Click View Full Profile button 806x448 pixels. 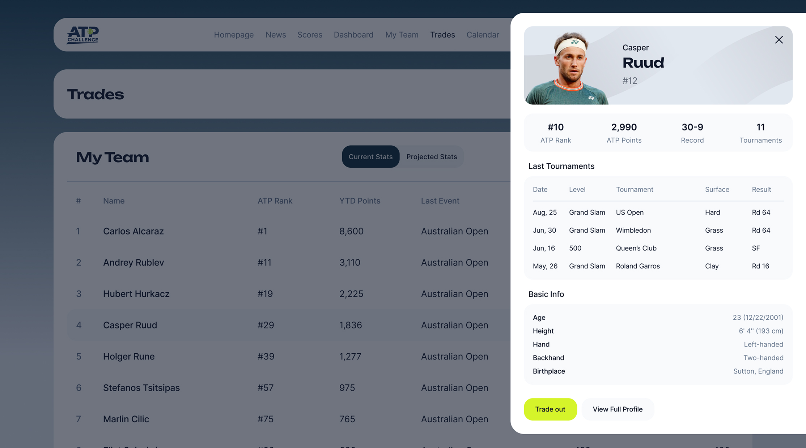pyautogui.click(x=618, y=409)
